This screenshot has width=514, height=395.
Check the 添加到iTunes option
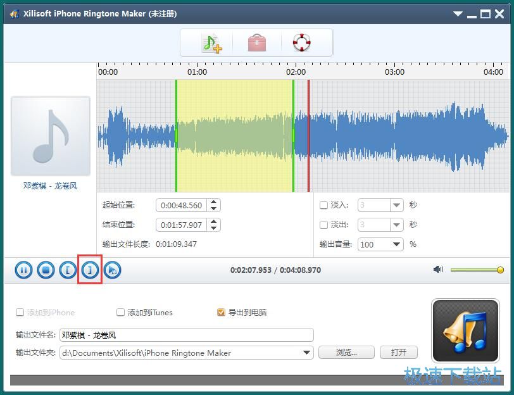pos(120,312)
